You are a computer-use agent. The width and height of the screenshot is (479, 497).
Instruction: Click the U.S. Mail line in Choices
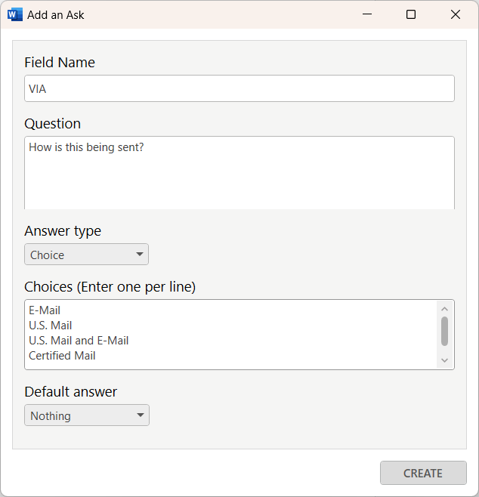point(50,326)
